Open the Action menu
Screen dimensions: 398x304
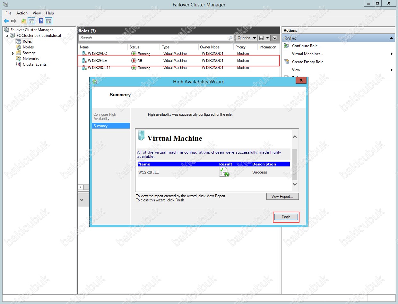22,13
